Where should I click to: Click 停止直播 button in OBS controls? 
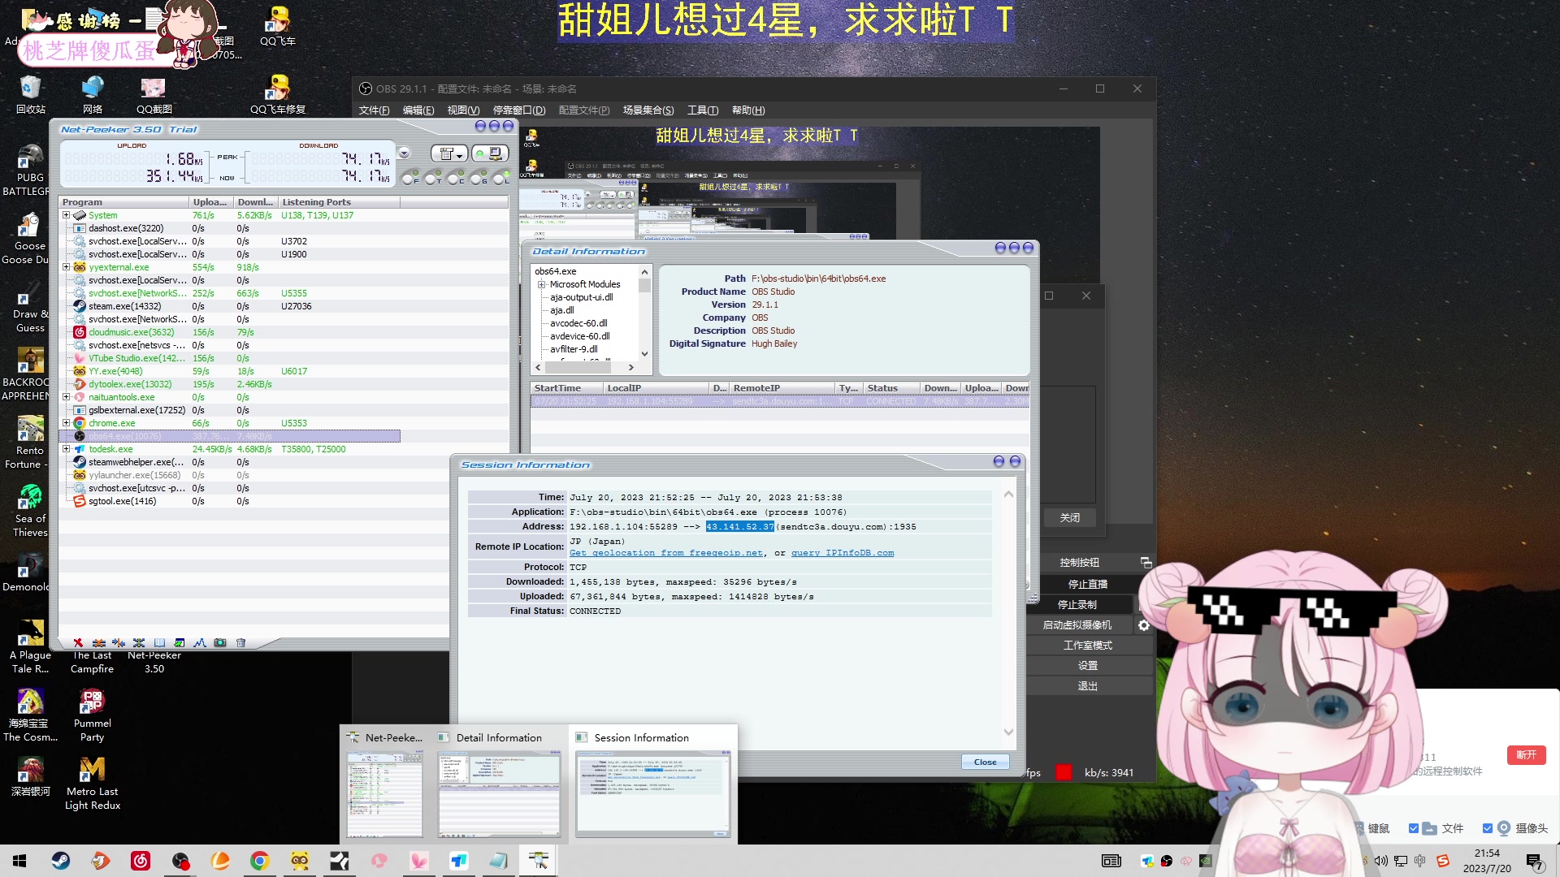click(1087, 585)
